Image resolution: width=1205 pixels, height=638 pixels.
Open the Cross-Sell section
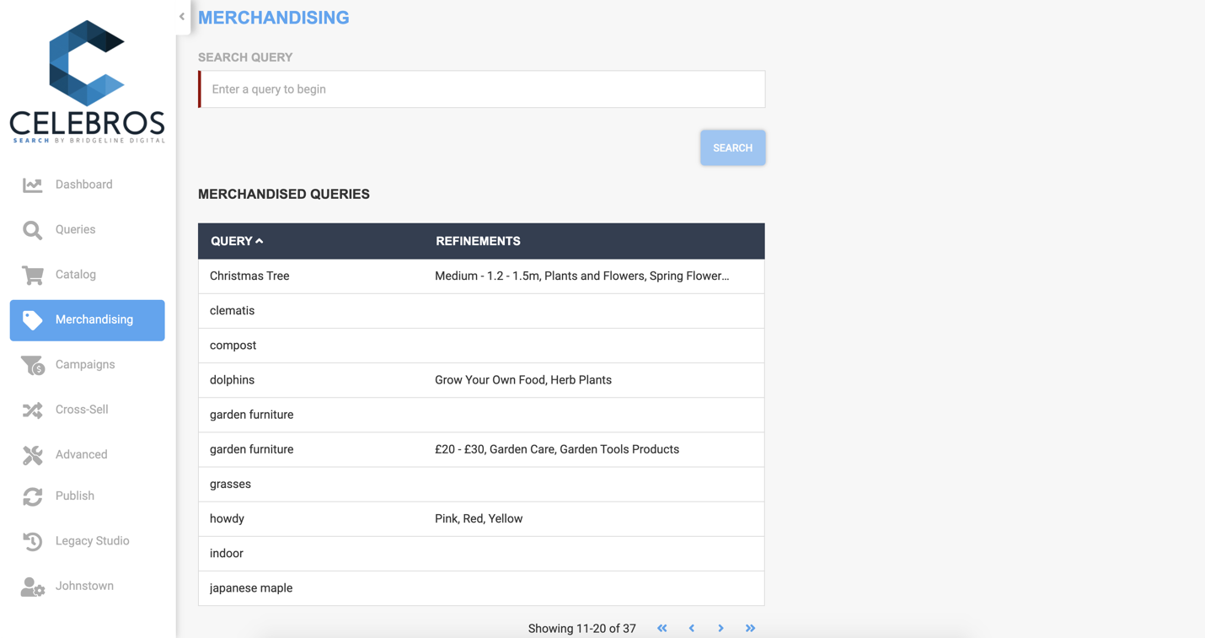pyautogui.click(x=87, y=410)
